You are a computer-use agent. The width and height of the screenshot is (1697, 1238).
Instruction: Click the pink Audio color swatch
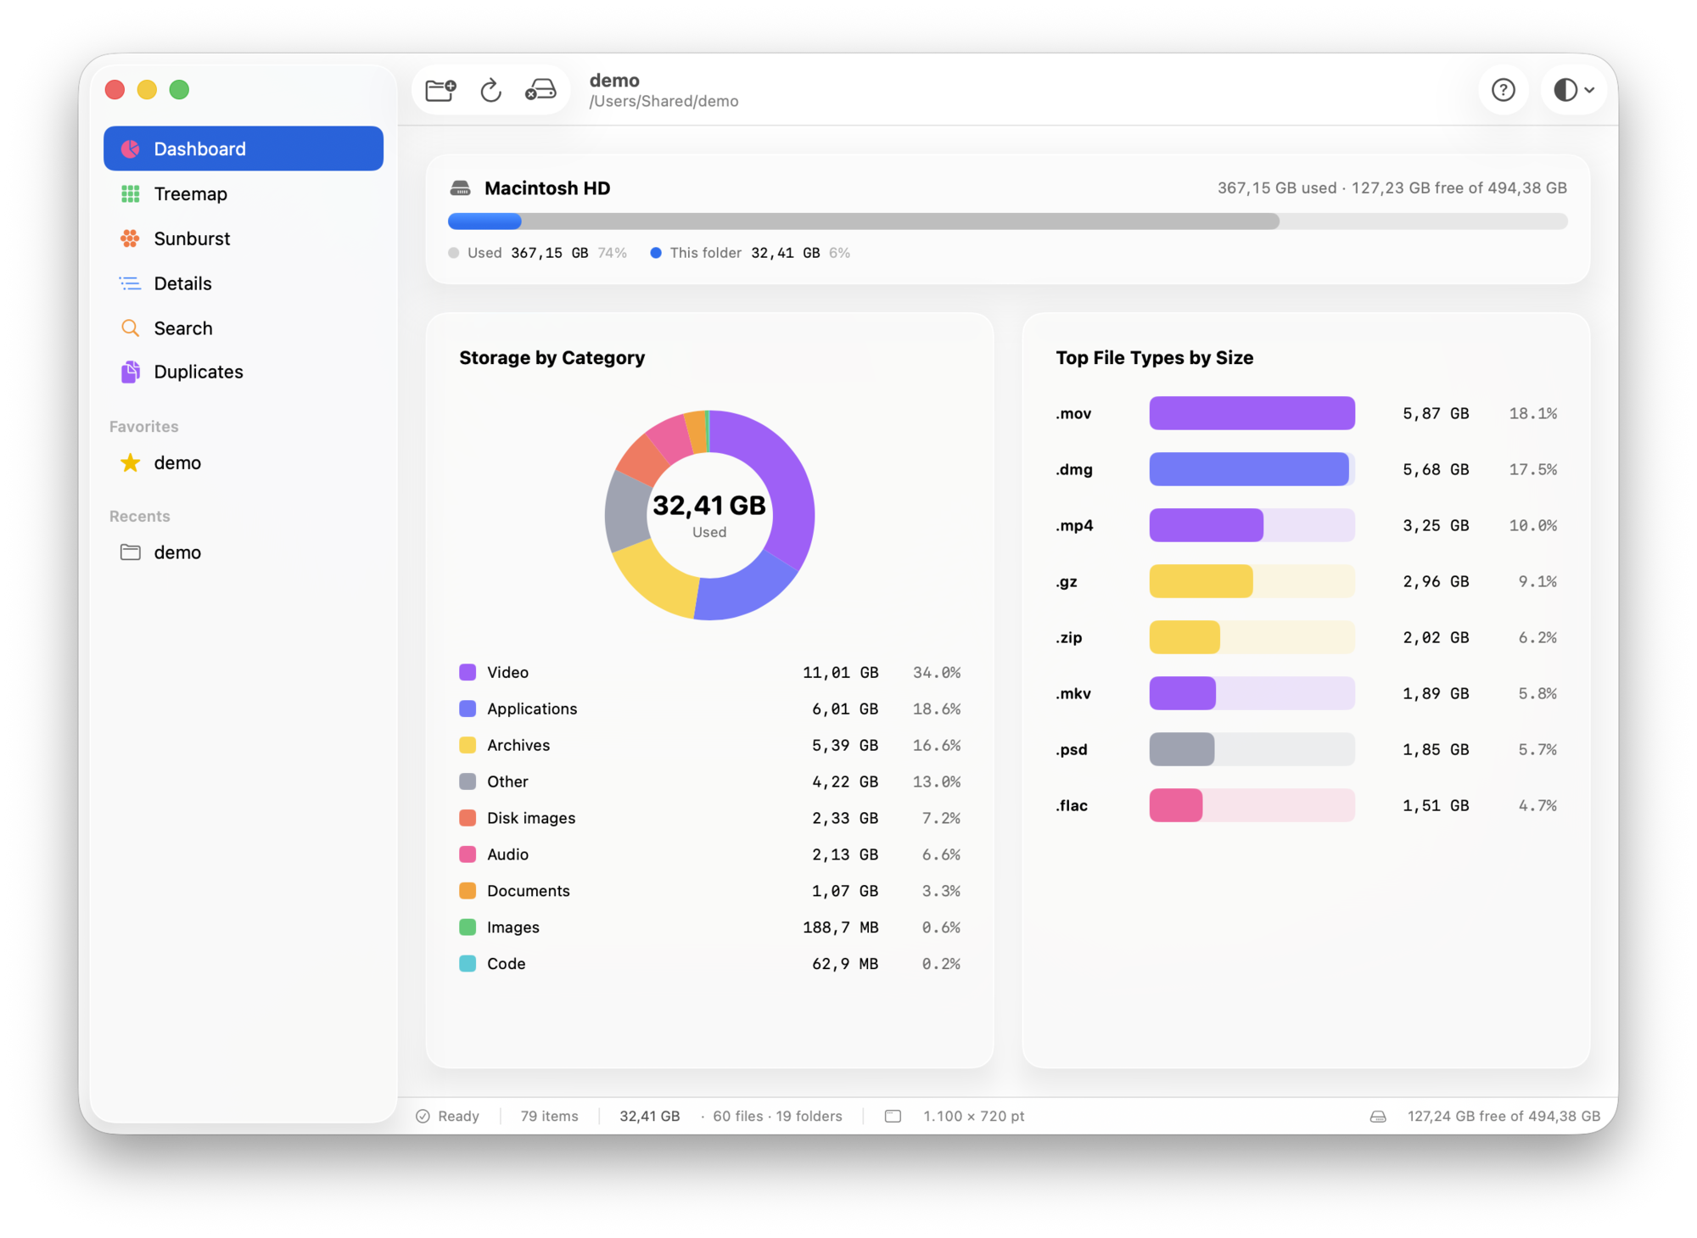468,854
